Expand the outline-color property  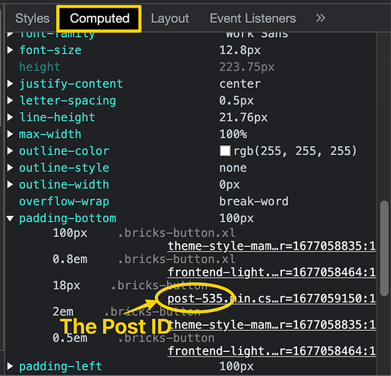pyautogui.click(x=11, y=151)
